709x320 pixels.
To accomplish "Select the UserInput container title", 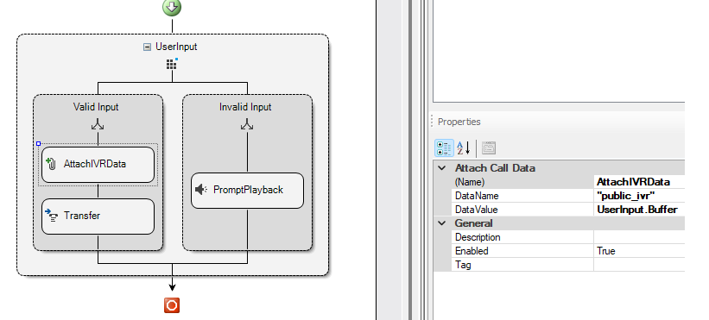I will [x=176, y=47].
